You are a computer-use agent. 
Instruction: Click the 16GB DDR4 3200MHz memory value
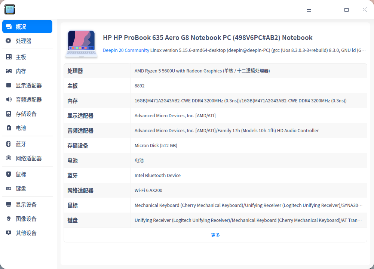click(240, 101)
